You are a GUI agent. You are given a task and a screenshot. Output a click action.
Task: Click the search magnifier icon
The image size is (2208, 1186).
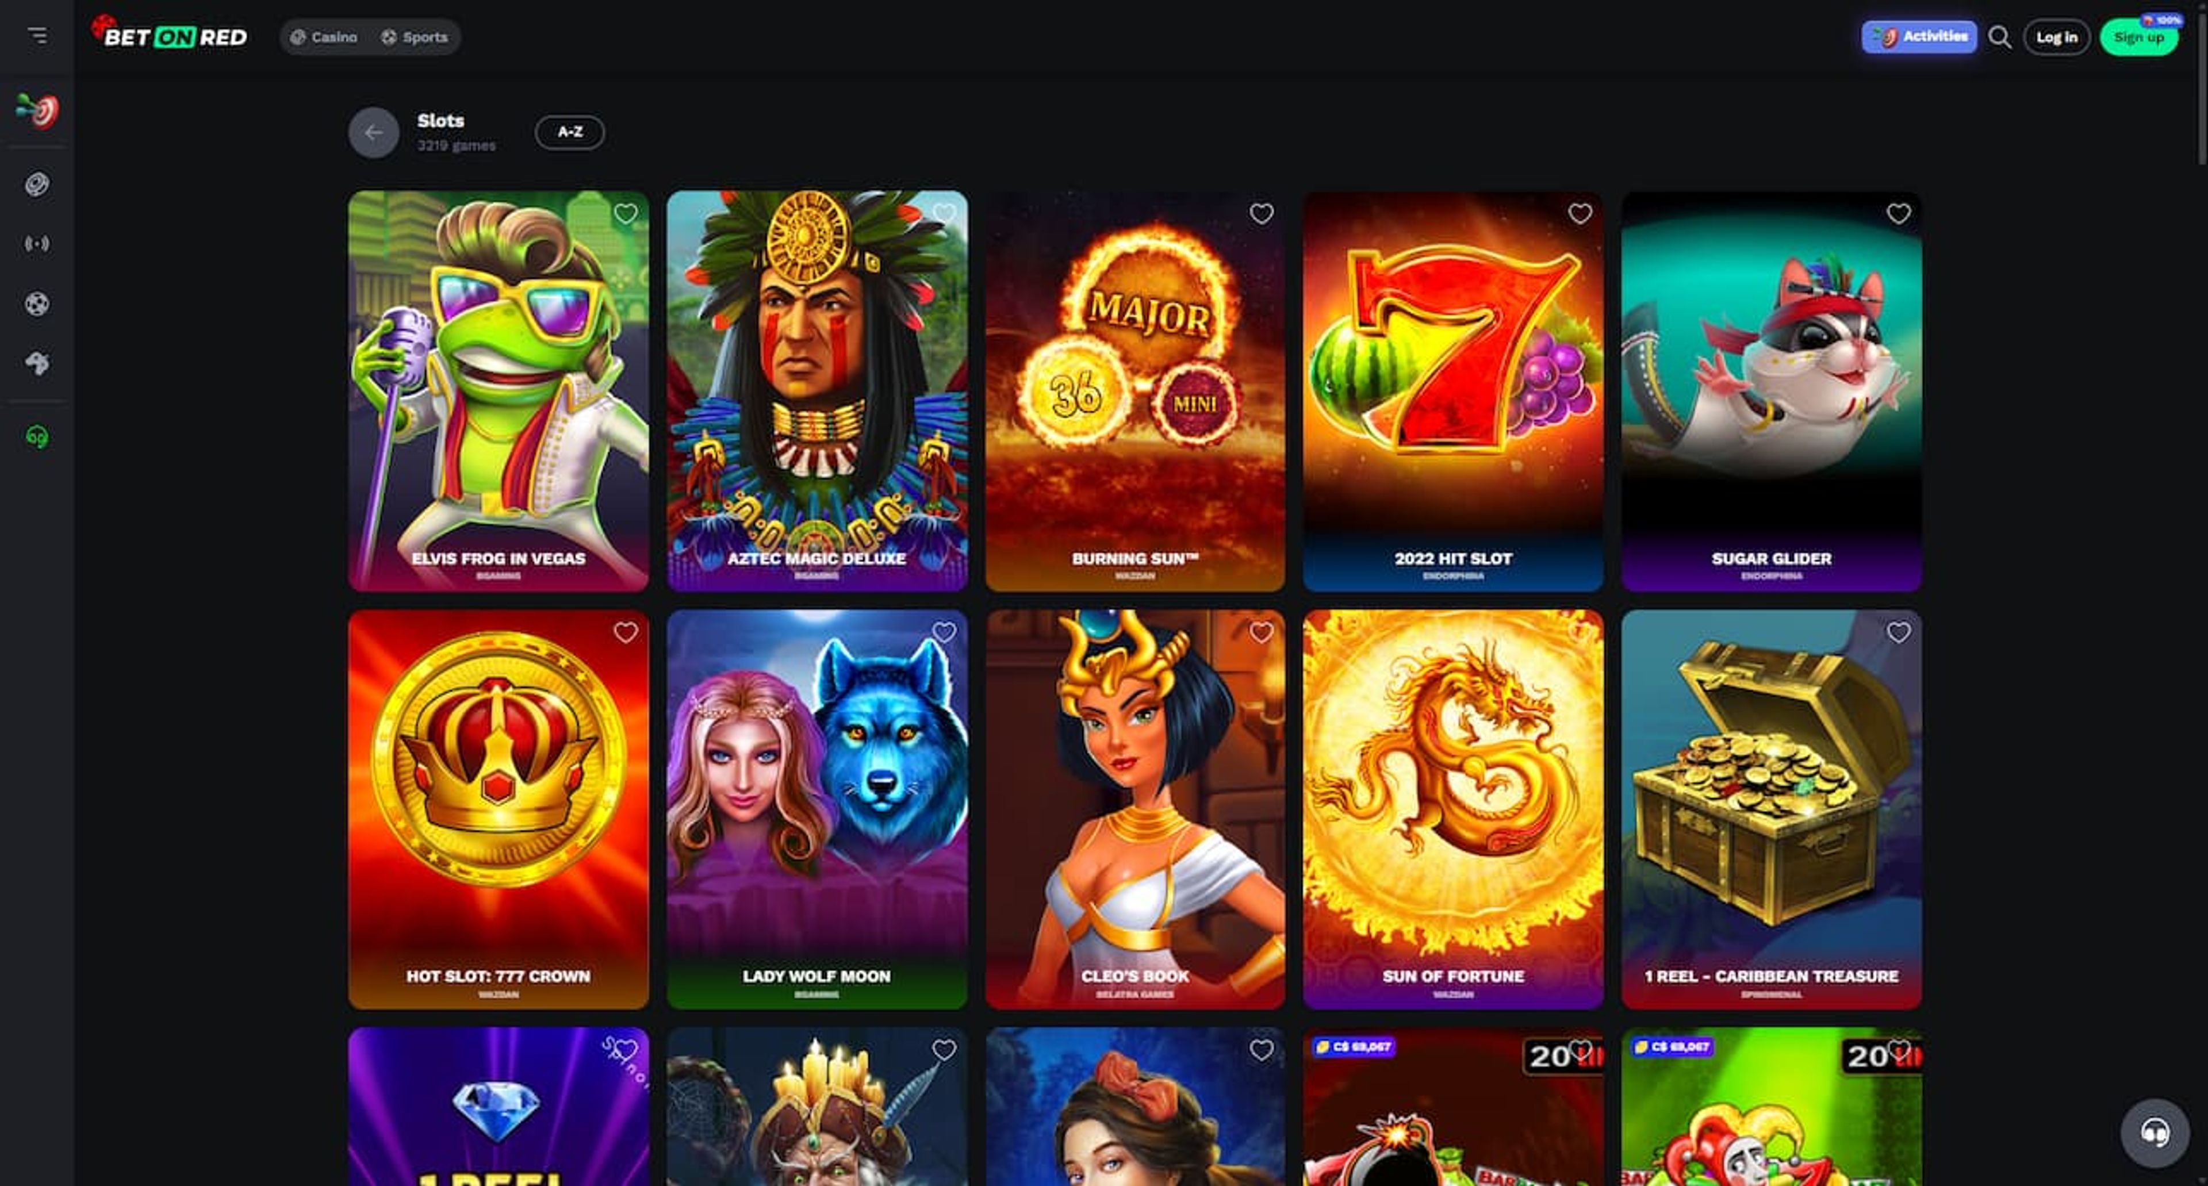(2000, 37)
